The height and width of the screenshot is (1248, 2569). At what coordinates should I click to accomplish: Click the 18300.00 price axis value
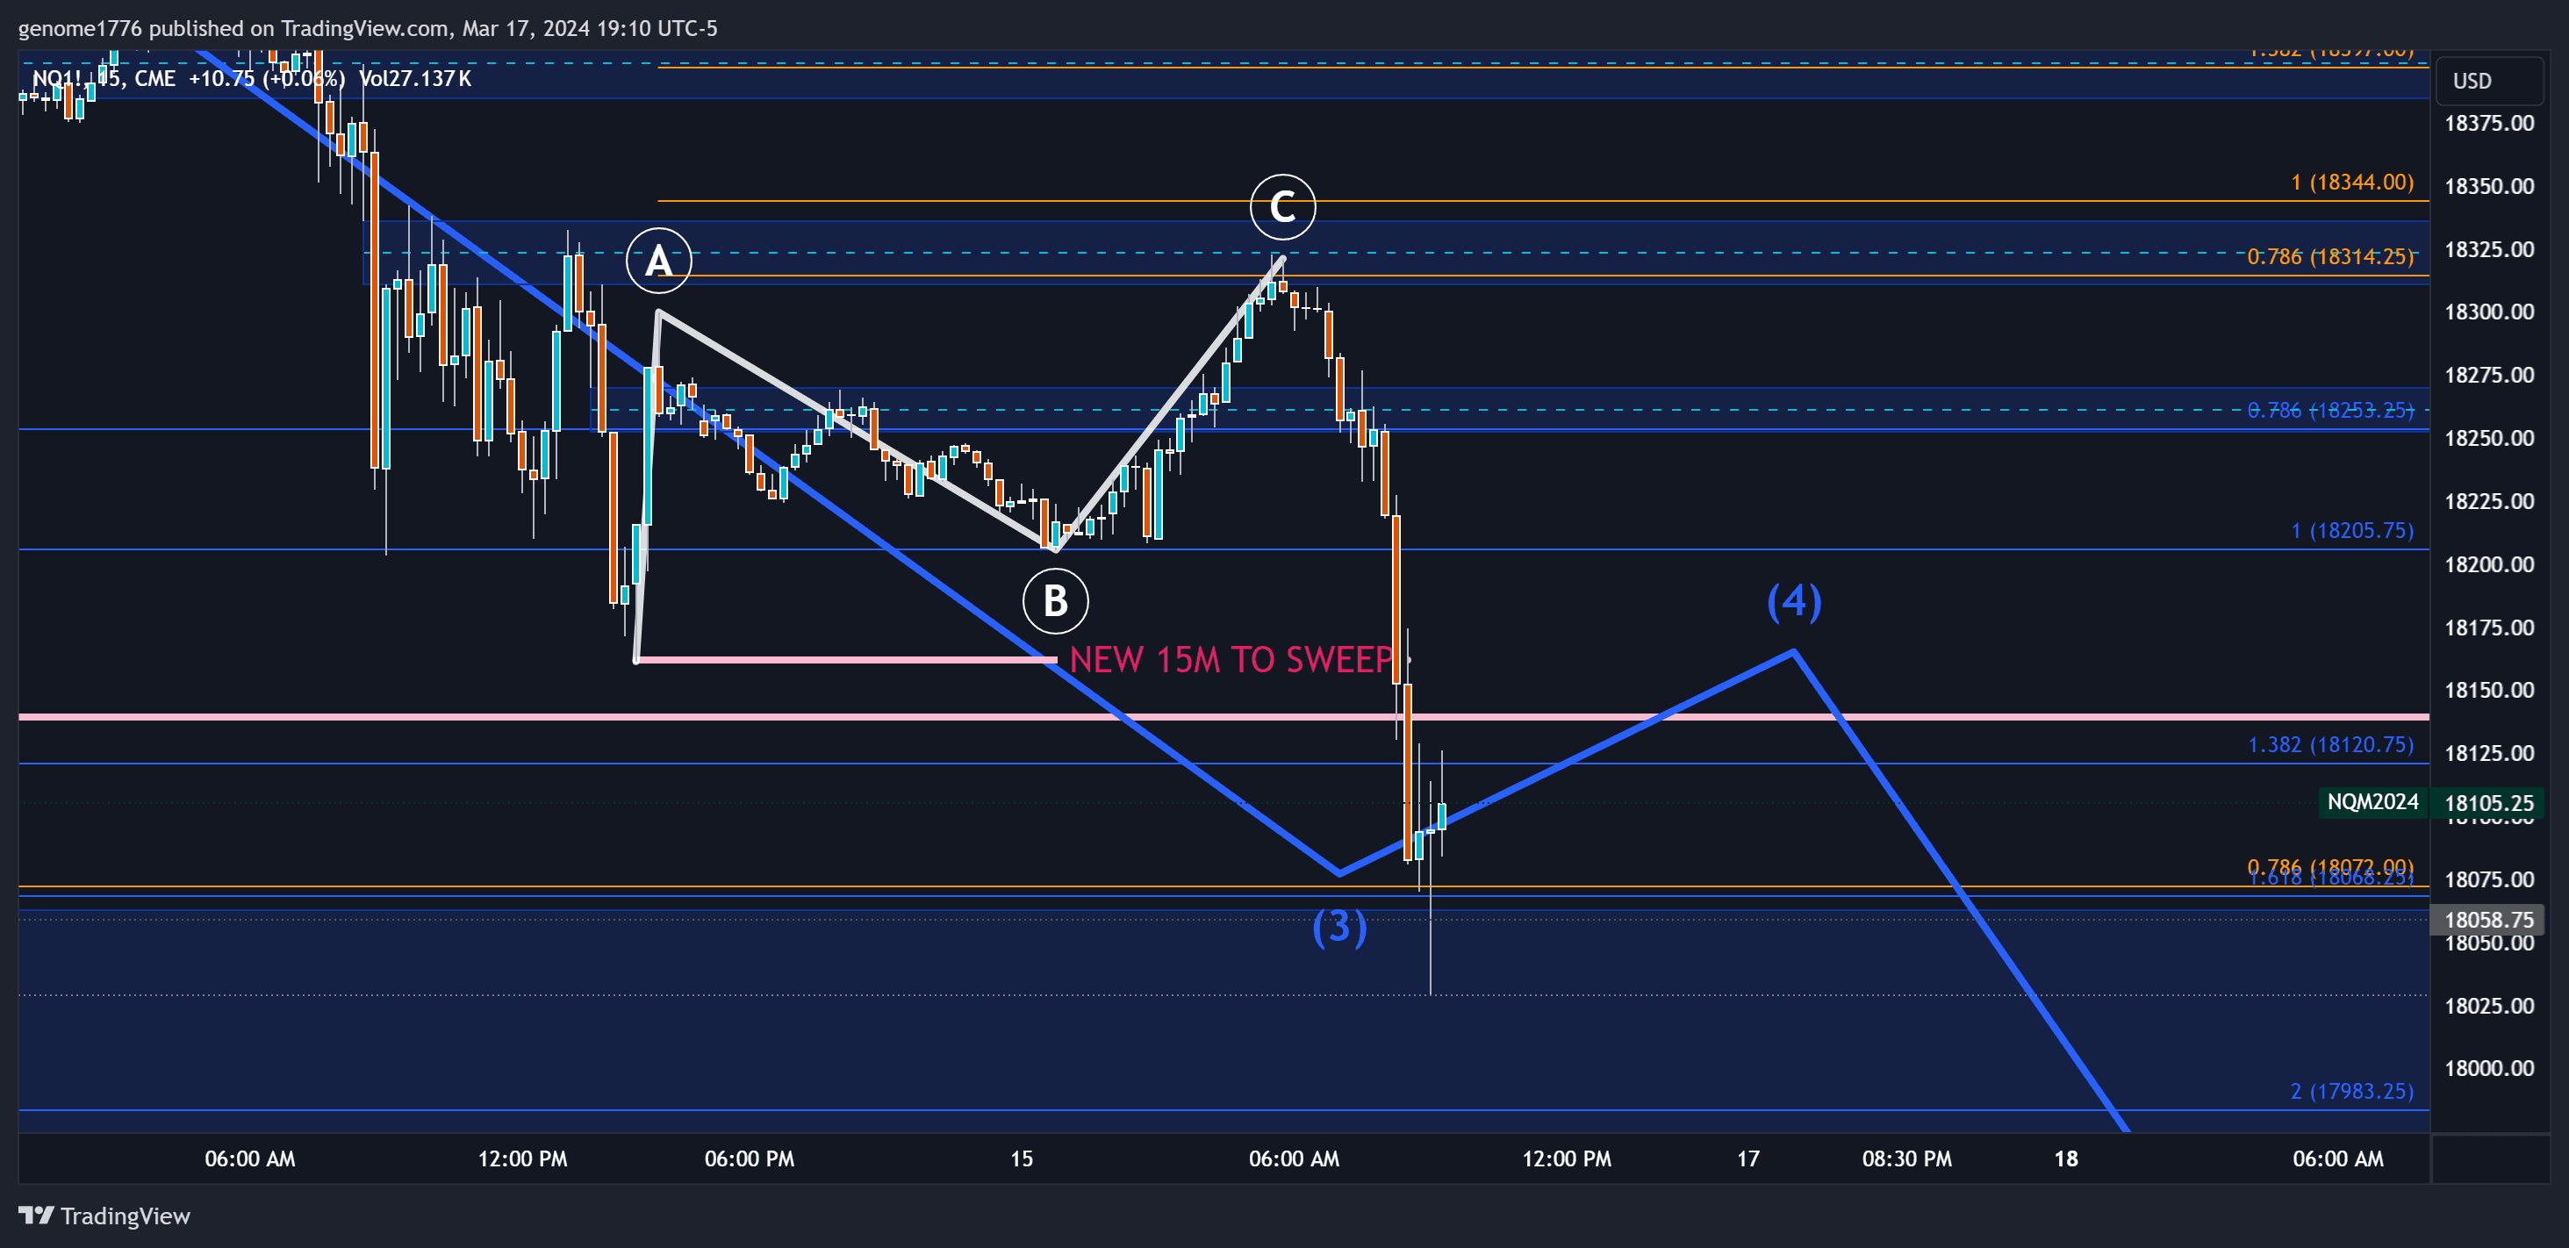[2488, 312]
